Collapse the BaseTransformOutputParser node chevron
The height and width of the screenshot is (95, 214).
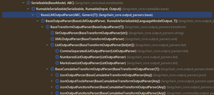point(42,27)
